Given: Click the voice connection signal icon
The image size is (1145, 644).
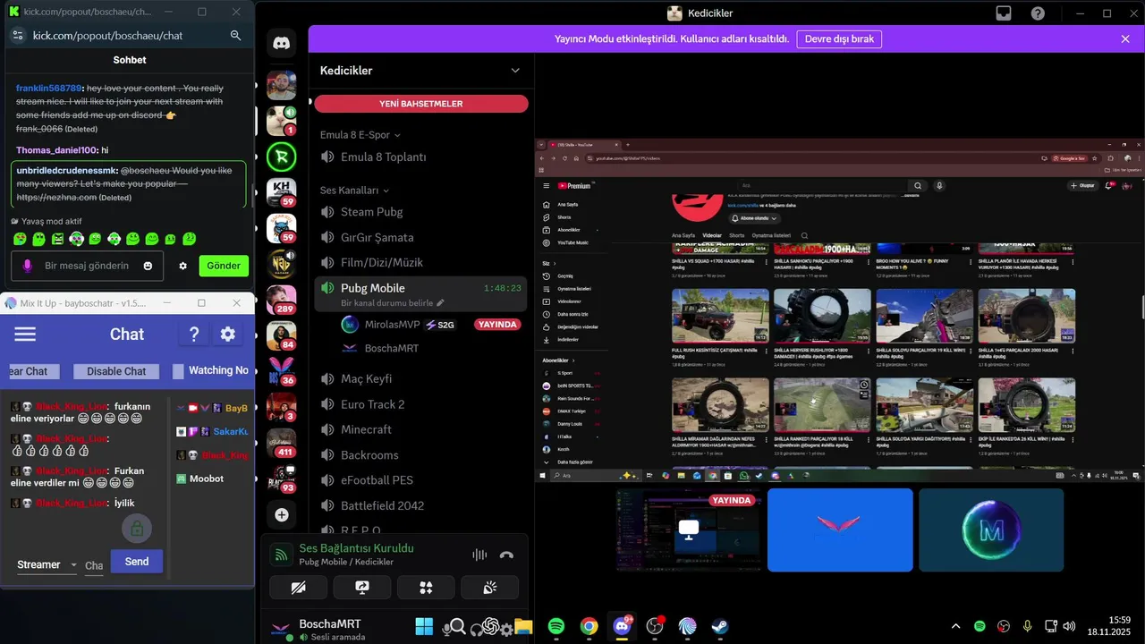Looking at the screenshot, I should [281, 555].
